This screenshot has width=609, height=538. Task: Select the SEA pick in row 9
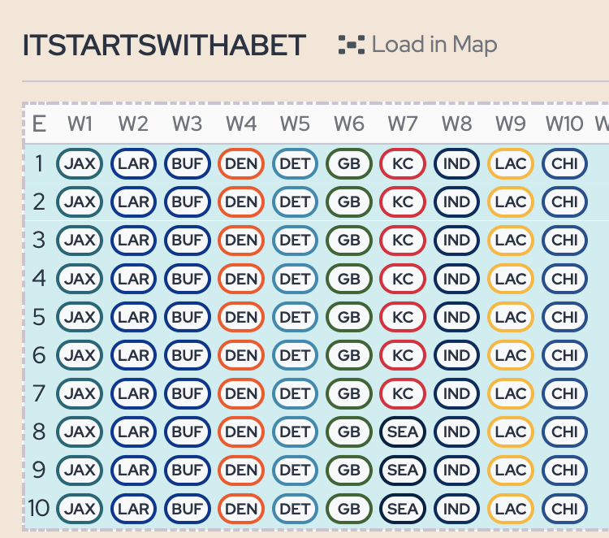[x=403, y=471]
